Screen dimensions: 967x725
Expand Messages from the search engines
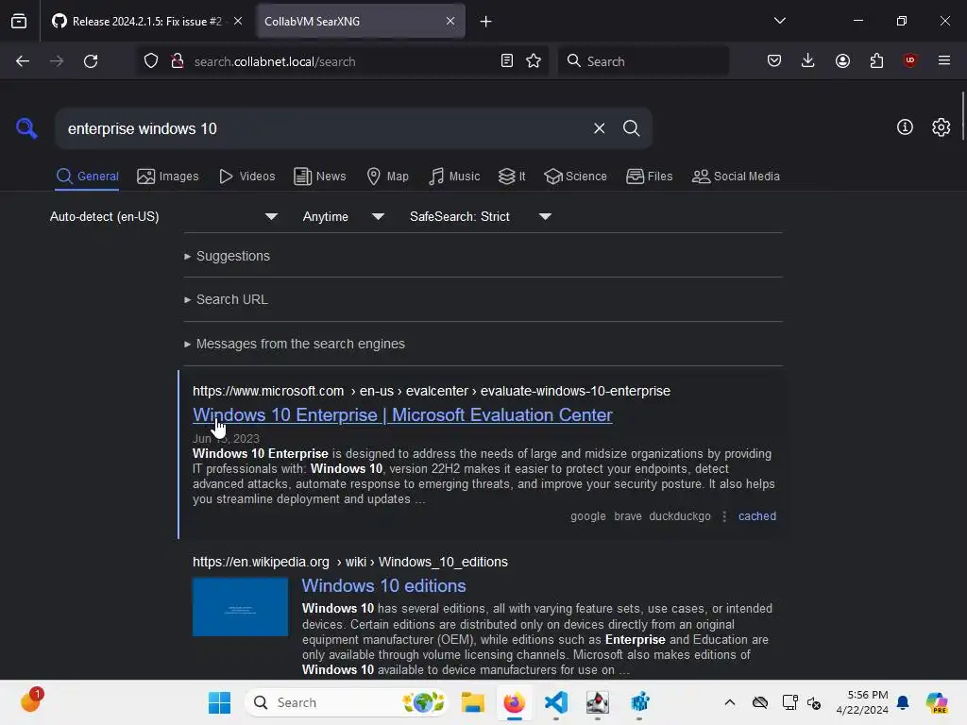click(x=295, y=344)
